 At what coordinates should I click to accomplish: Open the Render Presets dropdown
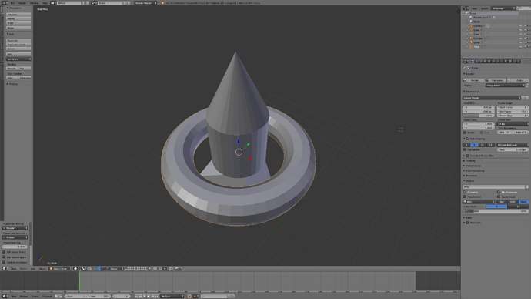coord(492,98)
